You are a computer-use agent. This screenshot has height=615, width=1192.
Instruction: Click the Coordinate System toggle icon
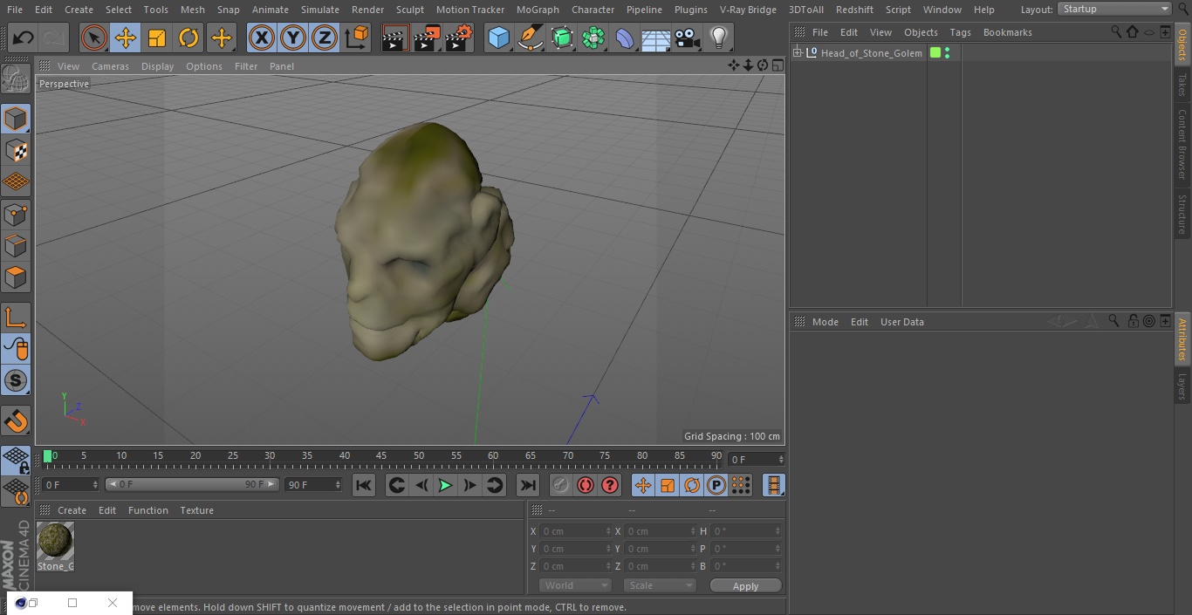point(357,38)
